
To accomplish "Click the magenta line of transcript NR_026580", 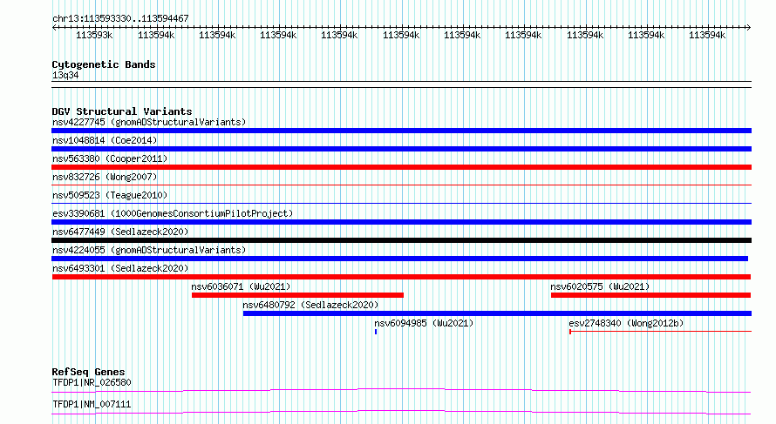I will click(x=401, y=390).
